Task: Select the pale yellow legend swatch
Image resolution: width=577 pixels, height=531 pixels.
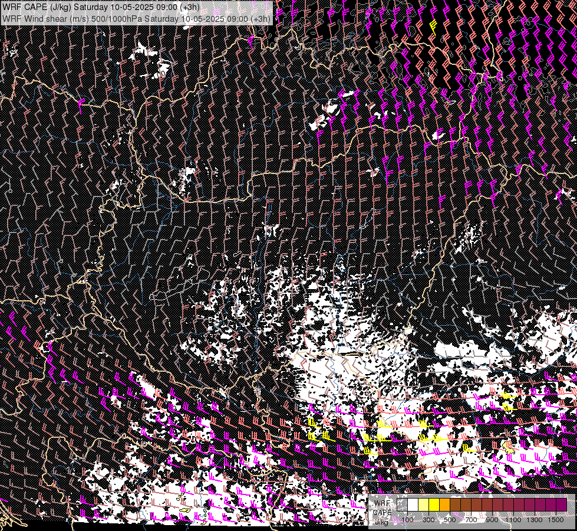Action: (424, 505)
